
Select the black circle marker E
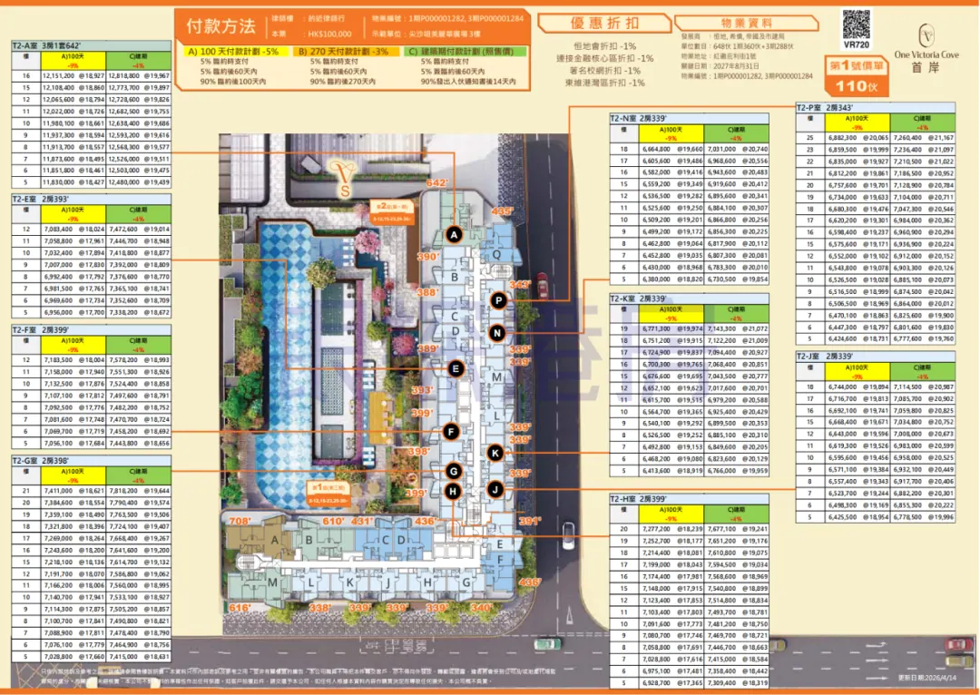click(456, 369)
